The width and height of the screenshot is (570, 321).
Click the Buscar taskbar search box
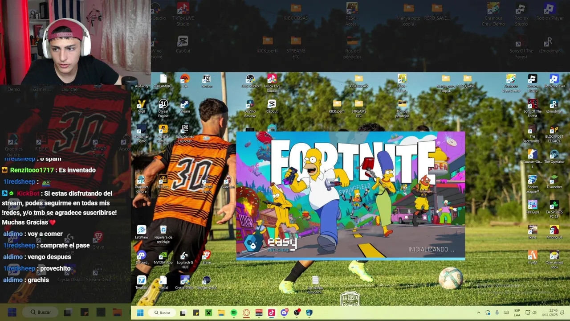163,313
